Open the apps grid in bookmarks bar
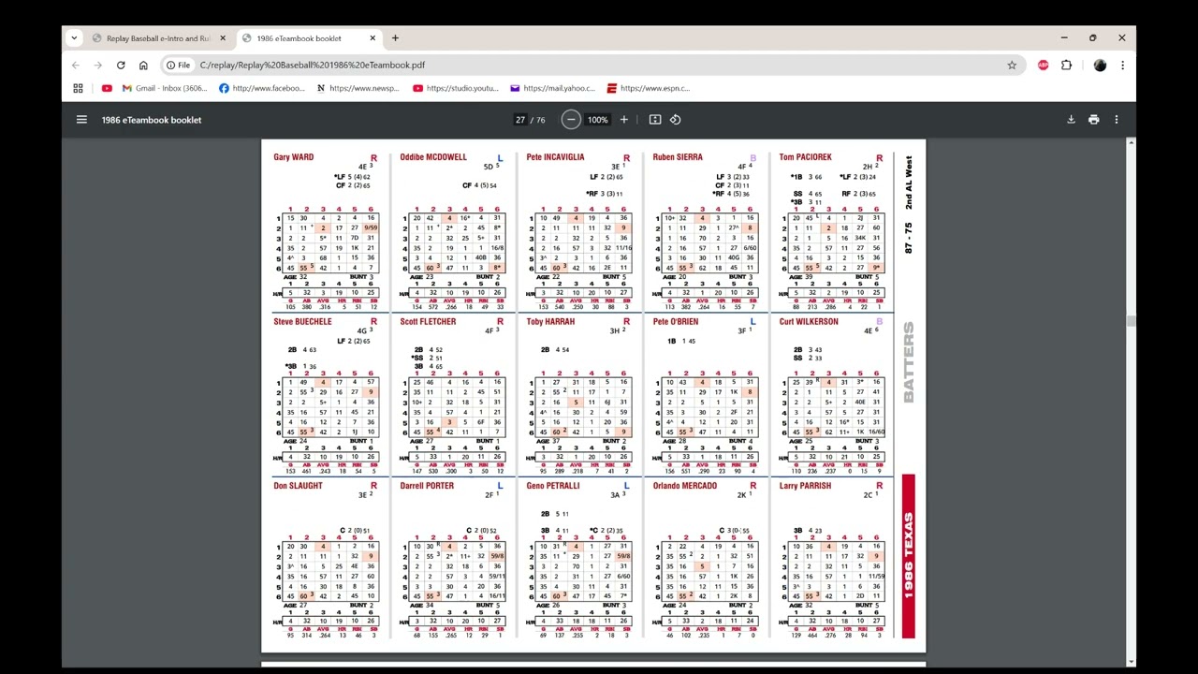 point(78,88)
